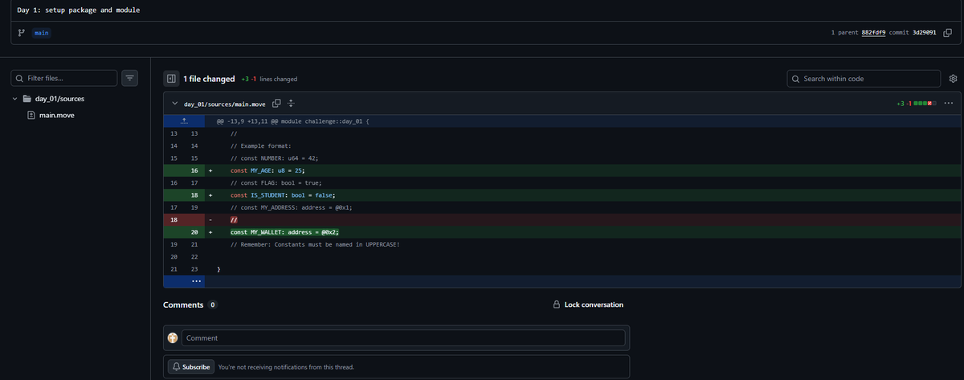
Task: Click added line number 16
Action: 194,171
